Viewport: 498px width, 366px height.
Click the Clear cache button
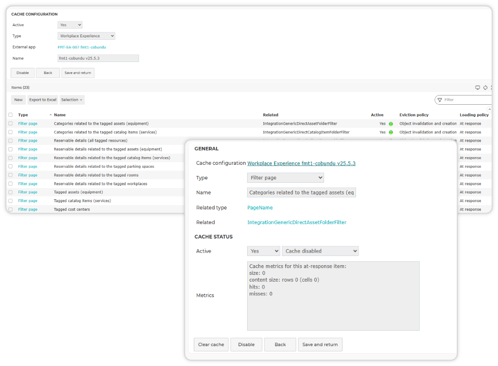click(211, 345)
